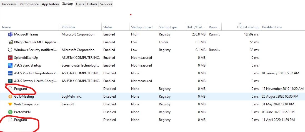The width and height of the screenshot is (305, 132).
Task: Select the Startup tab
Action: click(x=67, y=4)
